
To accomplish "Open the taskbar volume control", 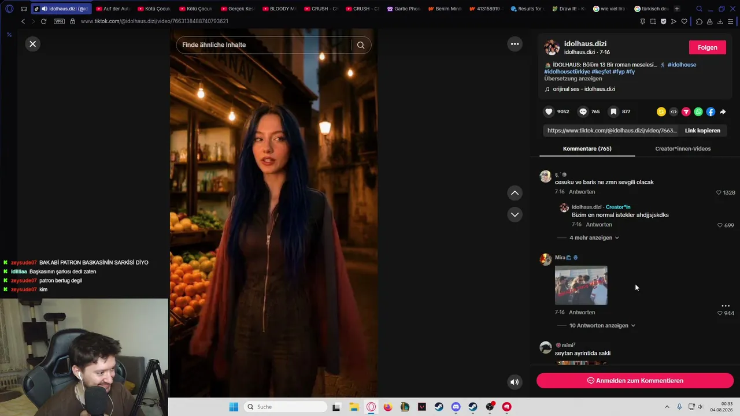I will coord(701,407).
